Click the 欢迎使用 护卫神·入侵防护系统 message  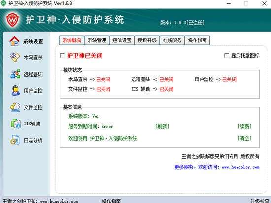point(103,138)
